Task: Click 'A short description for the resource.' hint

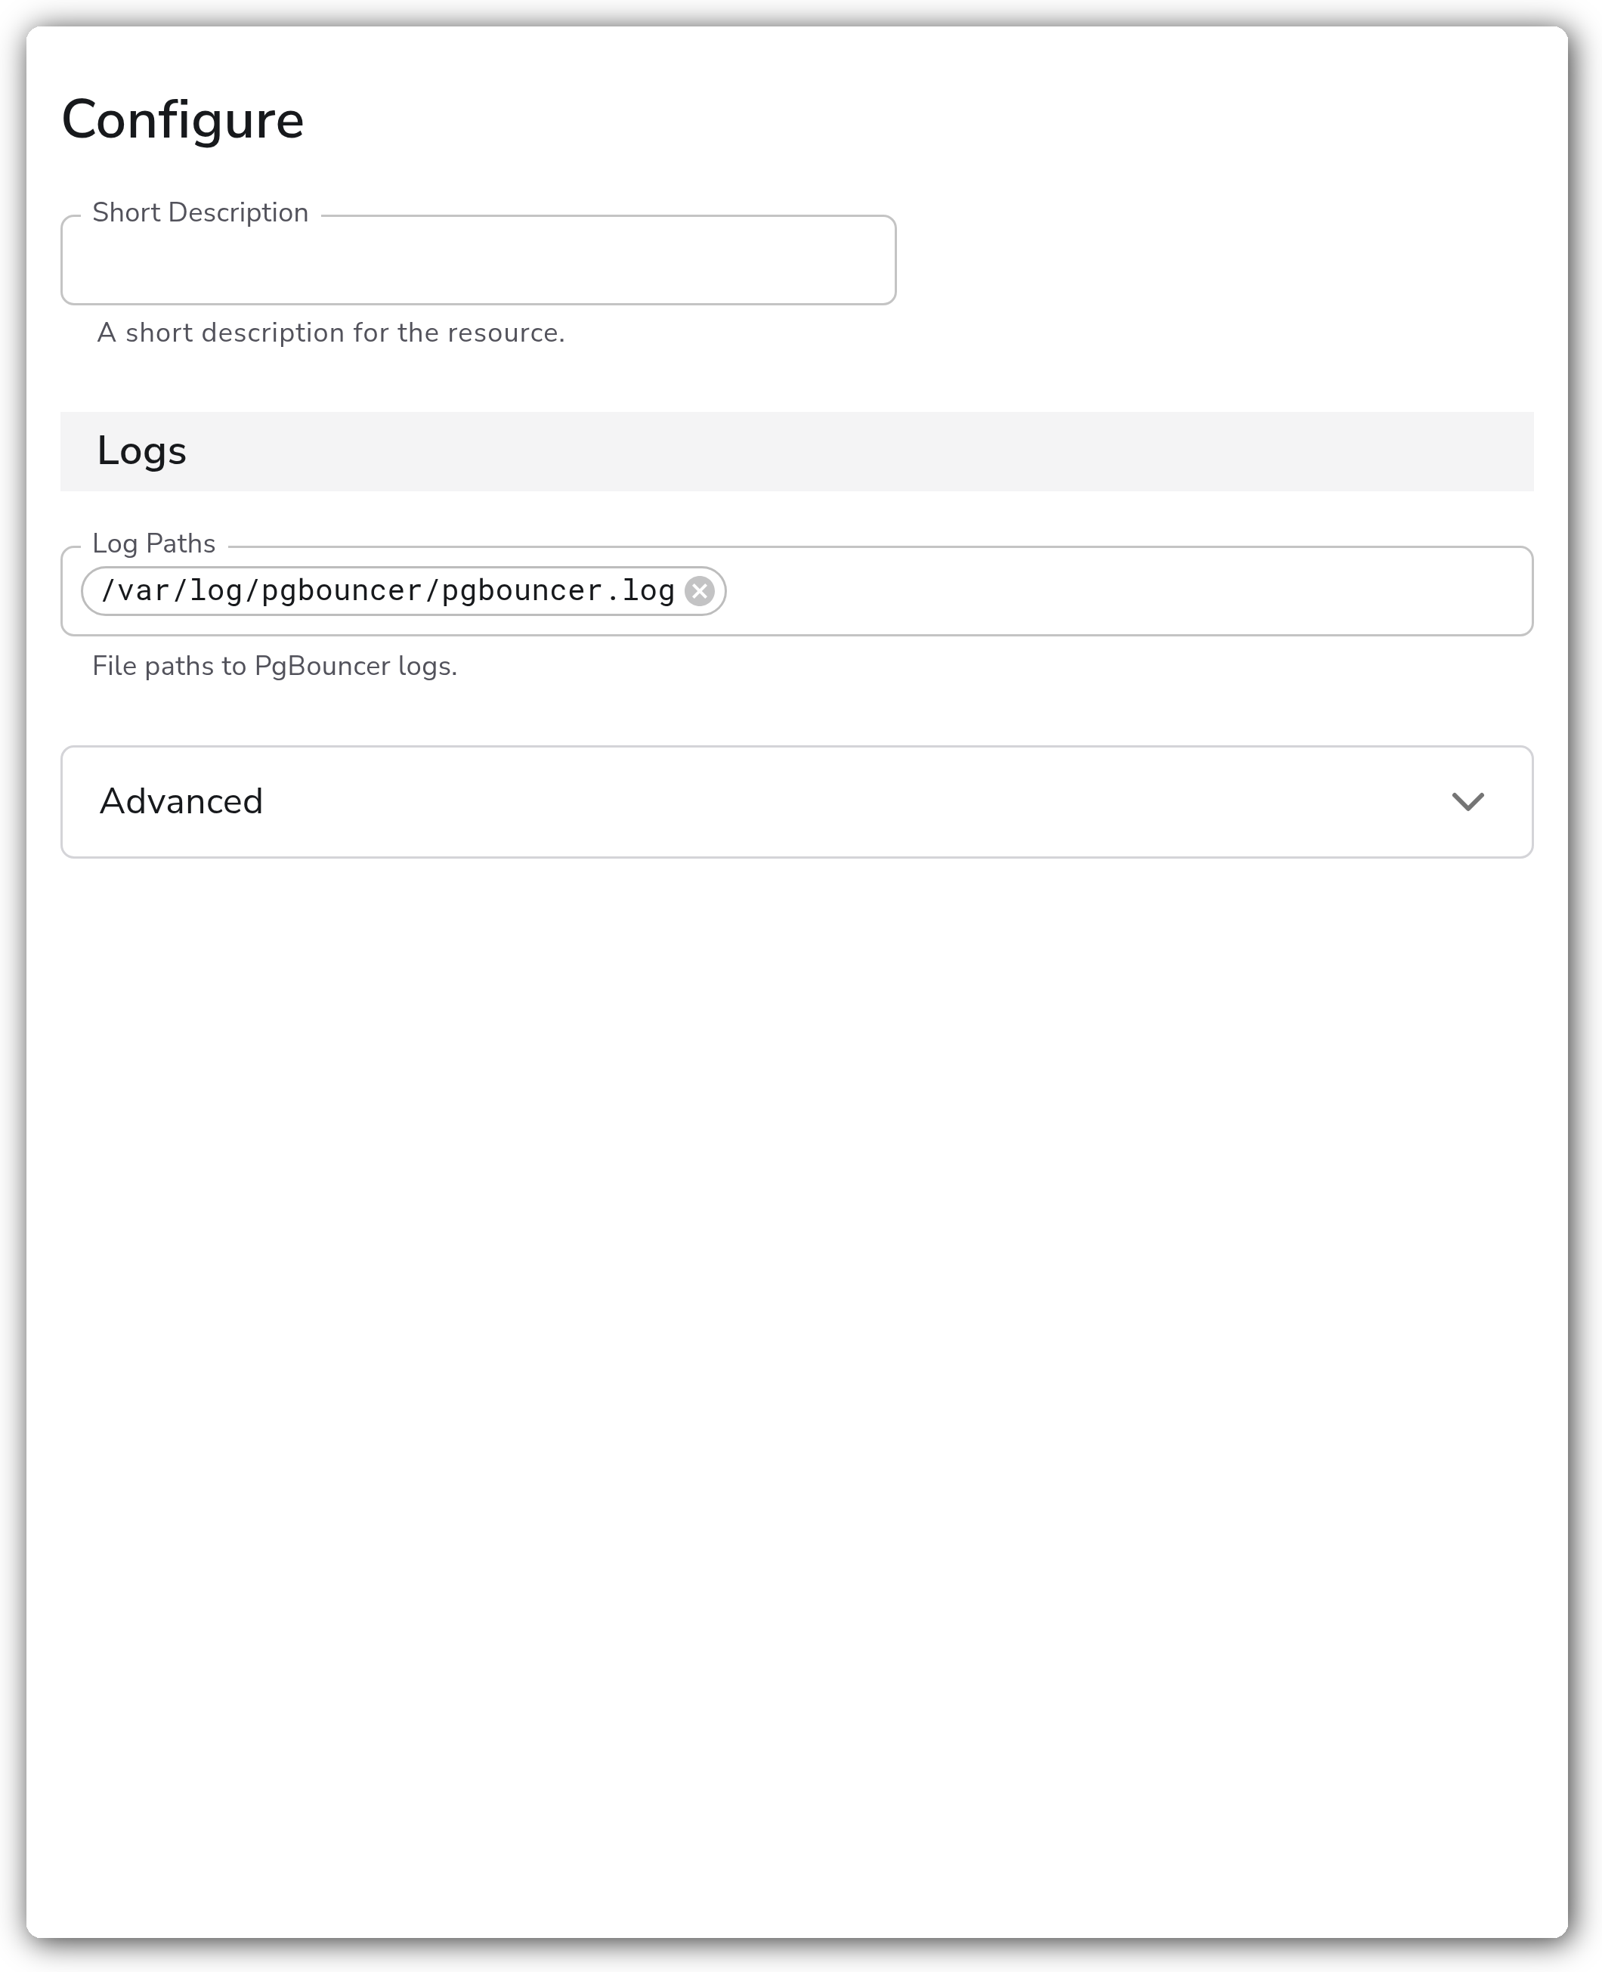Action: click(x=330, y=333)
